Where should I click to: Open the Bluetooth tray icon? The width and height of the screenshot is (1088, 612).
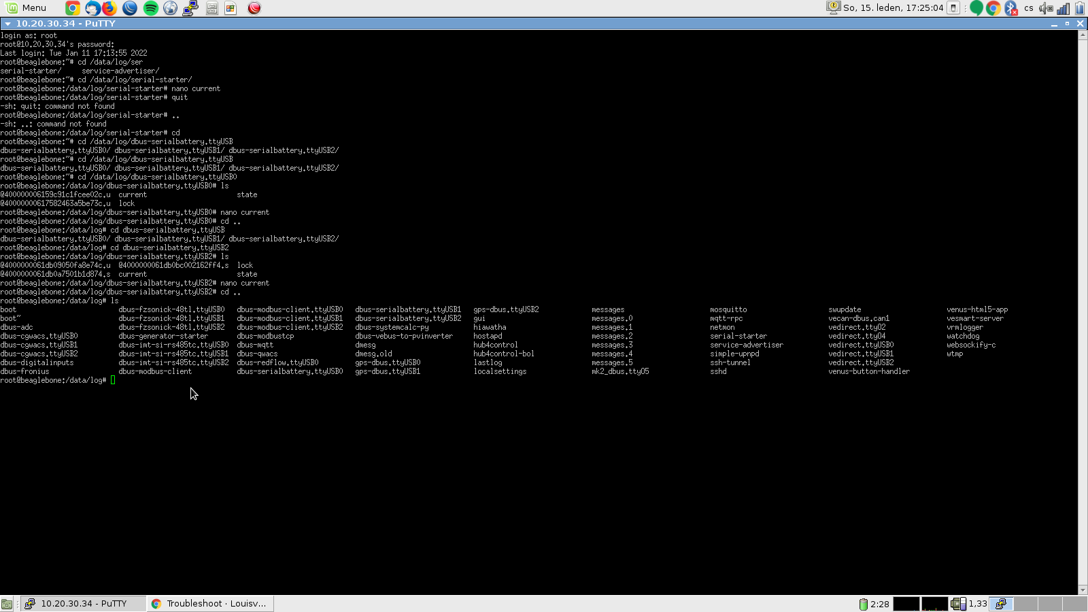point(1011,8)
